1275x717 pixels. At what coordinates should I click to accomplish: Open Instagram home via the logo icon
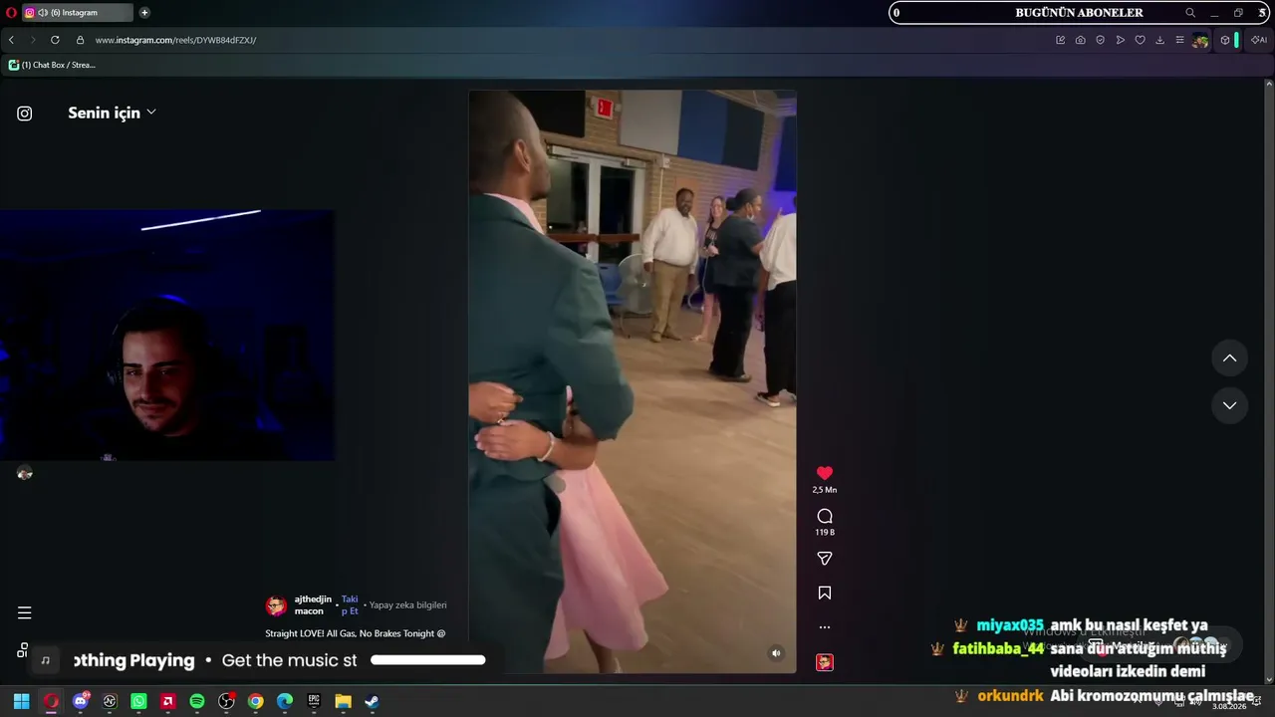(25, 114)
